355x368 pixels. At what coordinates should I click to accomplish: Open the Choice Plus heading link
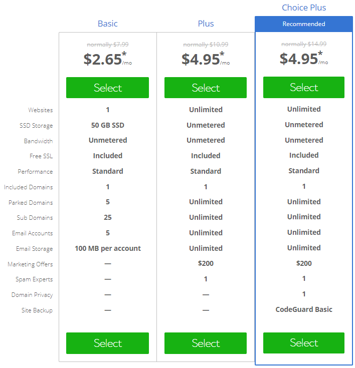(304, 8)
